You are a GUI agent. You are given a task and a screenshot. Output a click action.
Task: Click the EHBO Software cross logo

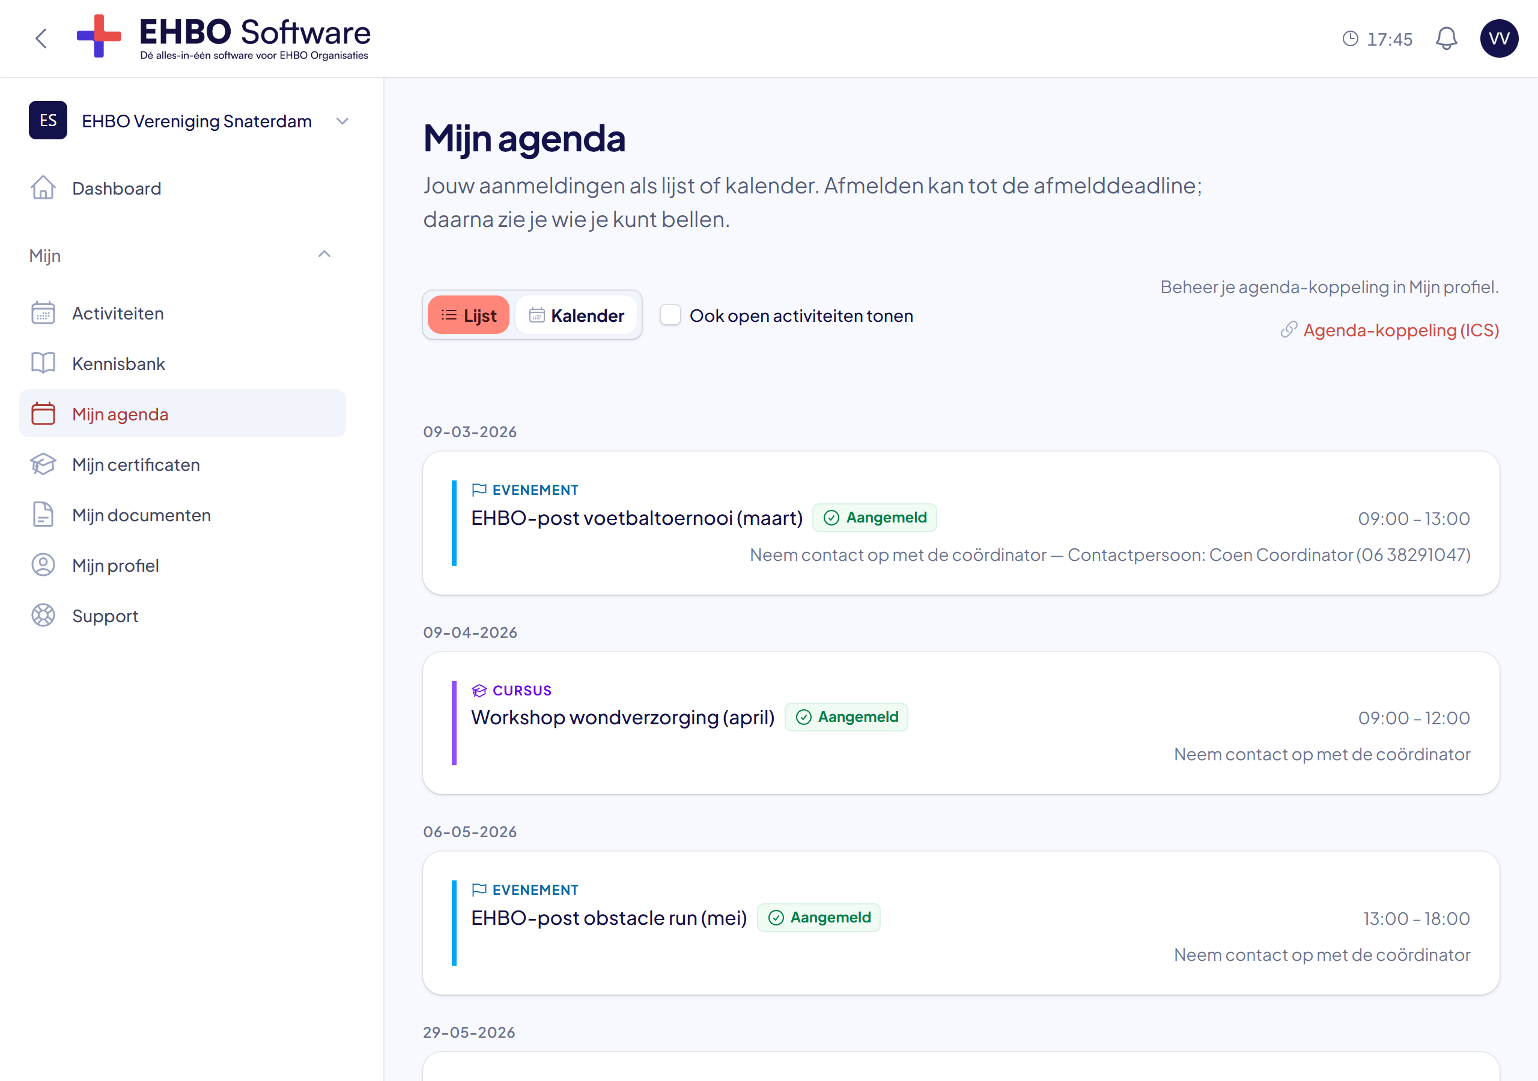tap(99, 36)
